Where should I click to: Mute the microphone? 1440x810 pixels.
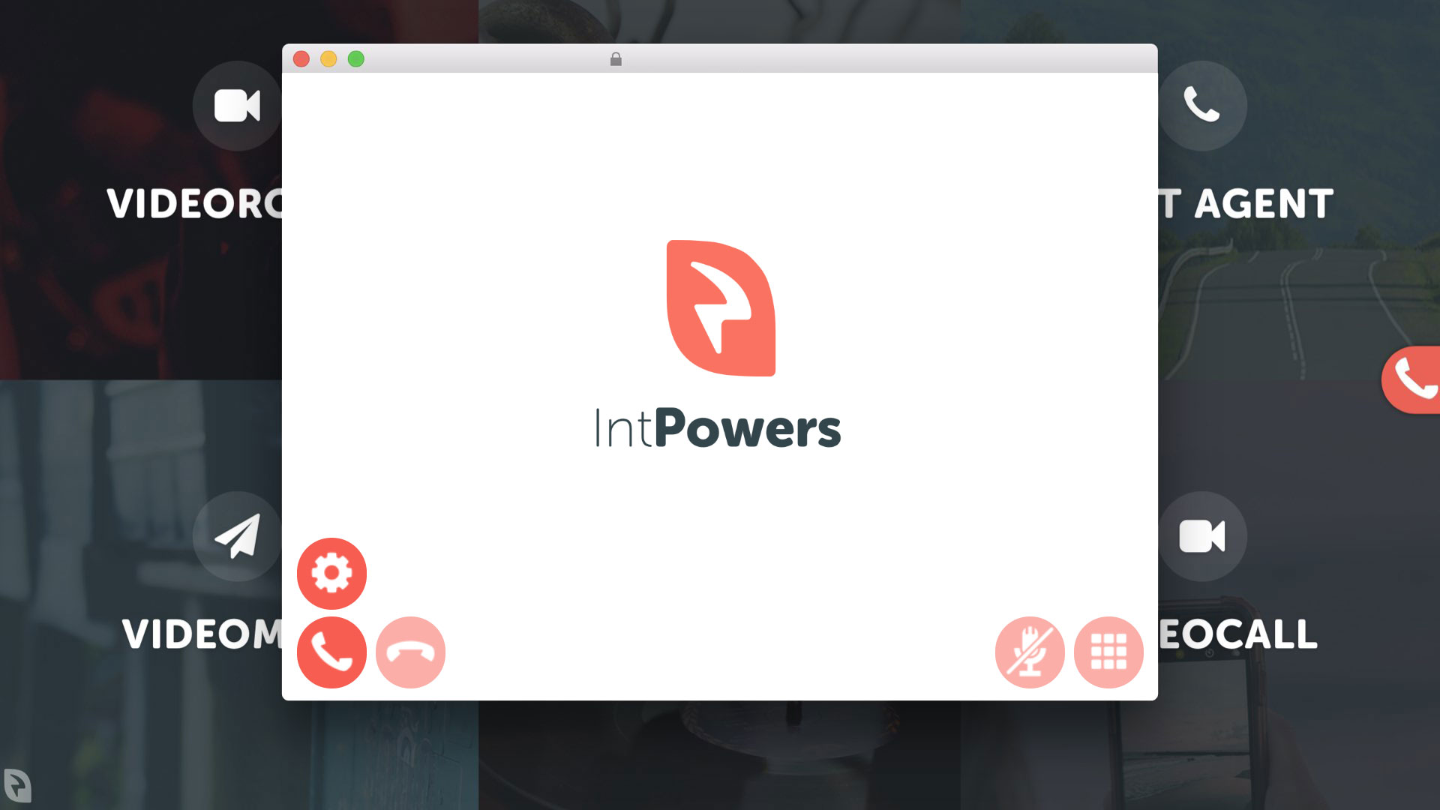pyautogui.click(x=1030, y=652)
